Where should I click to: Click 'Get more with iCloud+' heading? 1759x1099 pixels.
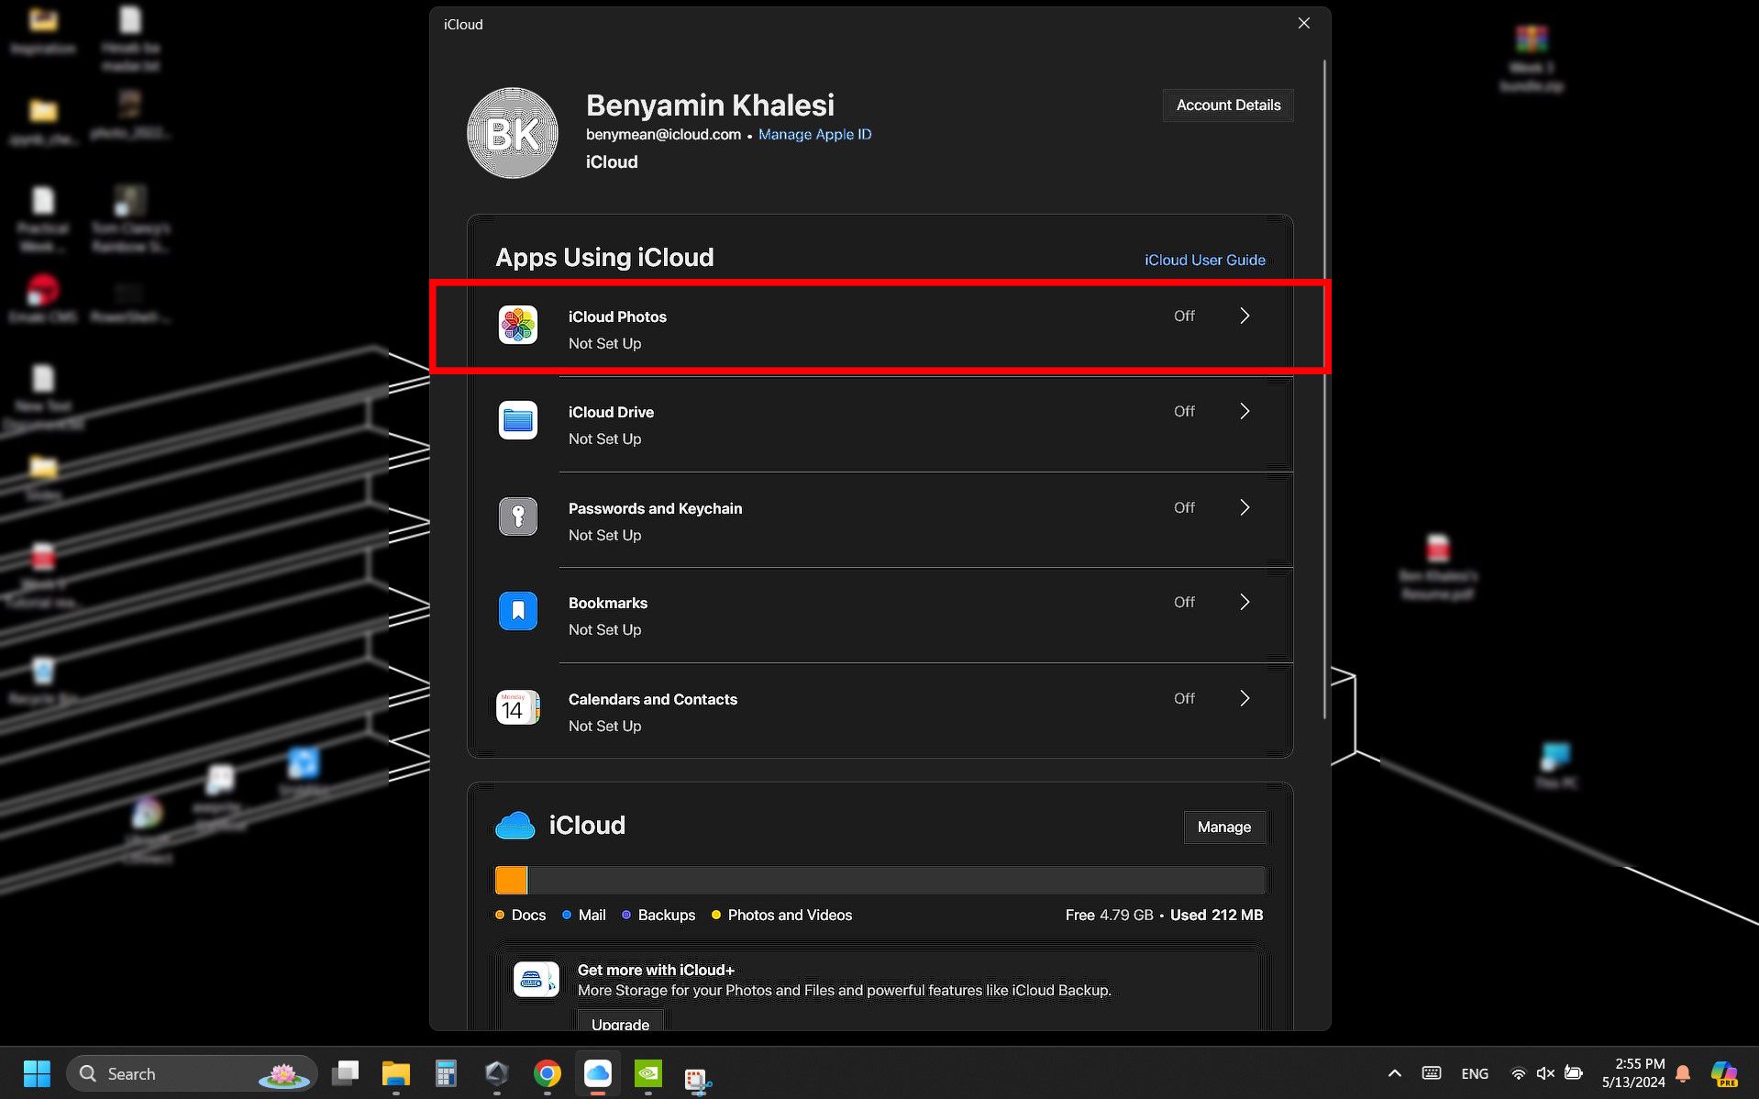(656, 970)
